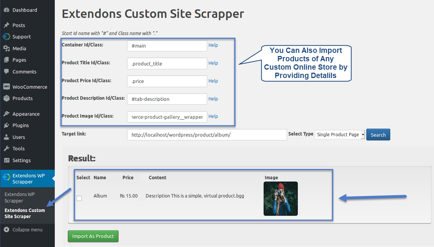Click the Import As Product button
This screenshot has width=434, height=247.
click(93, 236)
